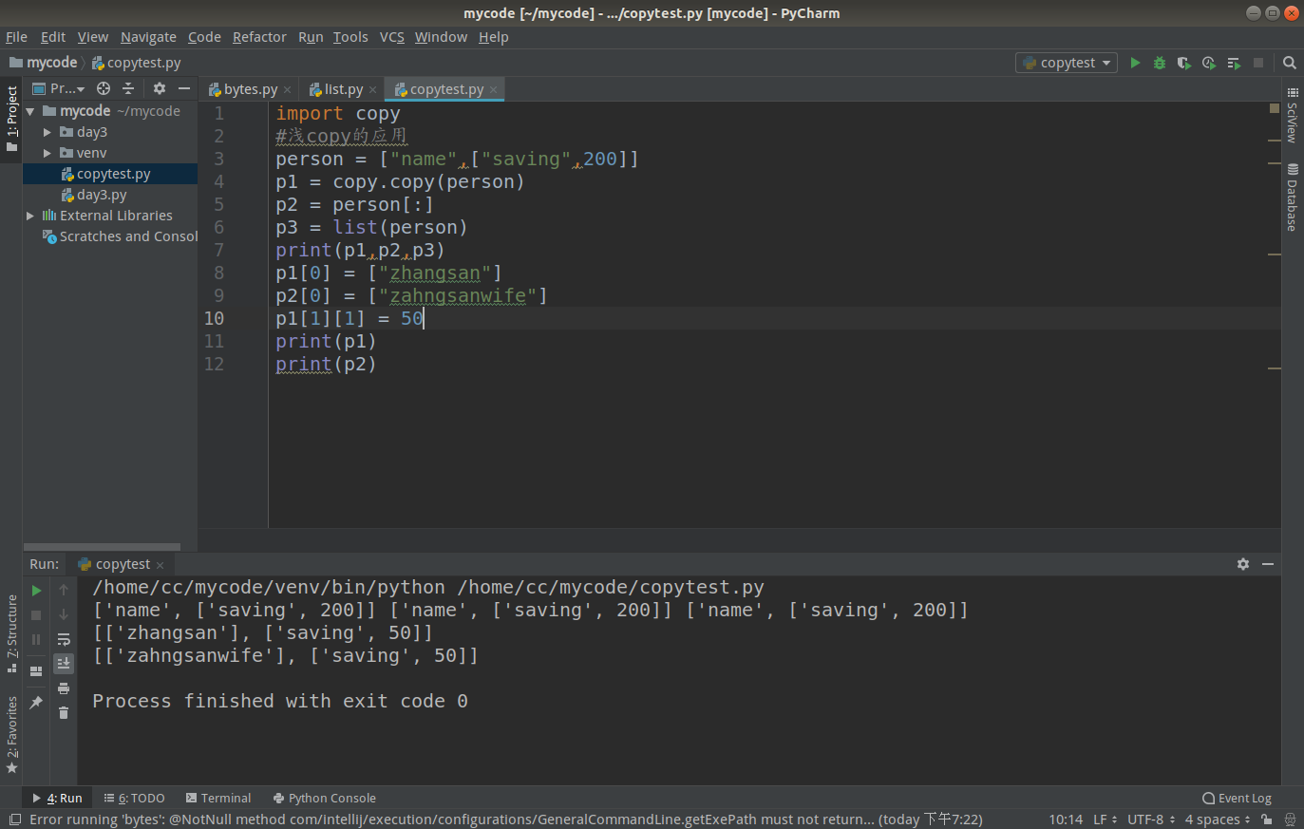Hide the Run panel with minus icon
The width and height of the screenshot is (1304, 829).
click(1268, 564)
